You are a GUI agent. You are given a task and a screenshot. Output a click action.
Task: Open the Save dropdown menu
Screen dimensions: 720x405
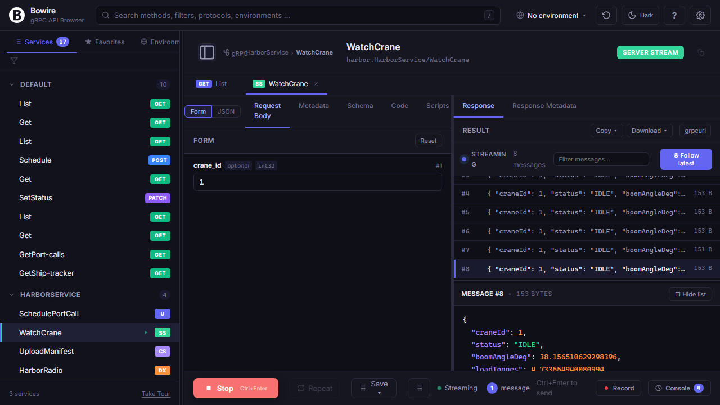coord(373,388)
